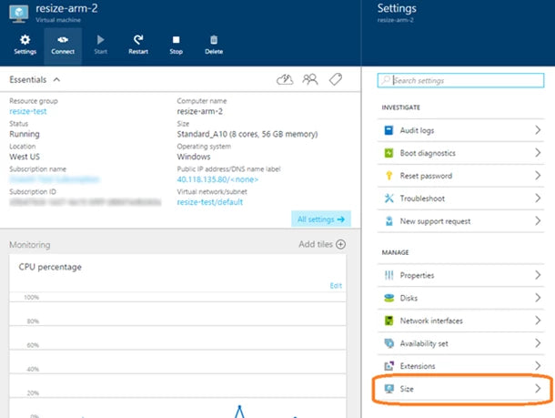Click the Reset password key icon
Viewport: 555px width, 418px height.
pyautogui.click(x=388, y=176)
